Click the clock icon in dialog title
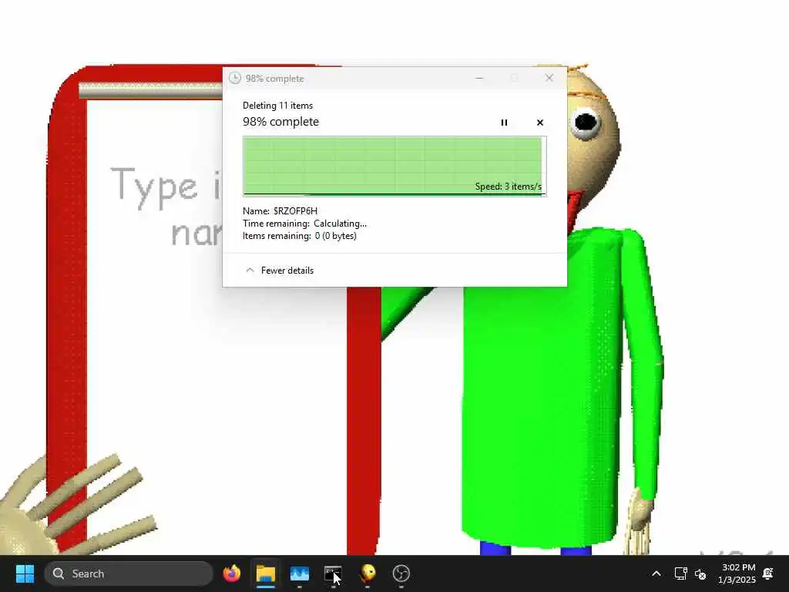This screenshot has height=592, width=789. pyautogui.click(x=234, y=78)
